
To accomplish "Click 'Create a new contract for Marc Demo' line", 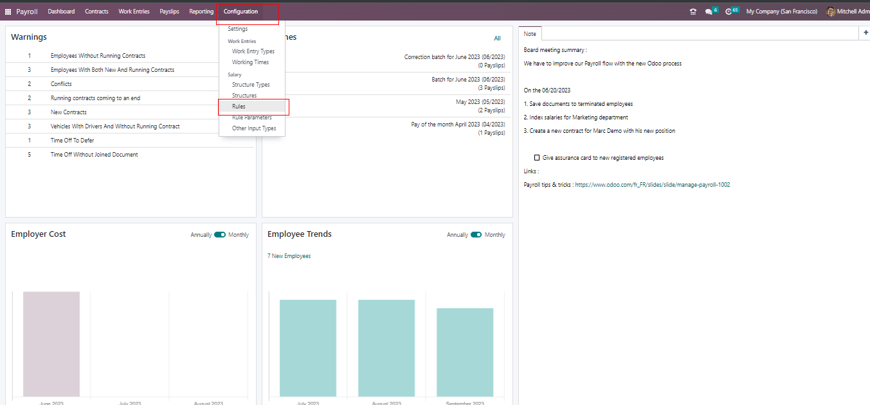I will [x=599, y=131].
